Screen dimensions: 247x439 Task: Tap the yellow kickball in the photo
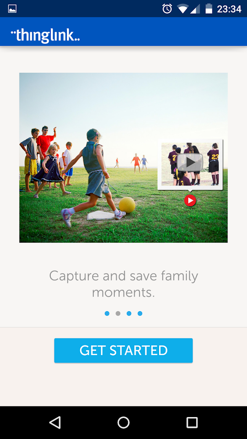[x=127, y=205]
